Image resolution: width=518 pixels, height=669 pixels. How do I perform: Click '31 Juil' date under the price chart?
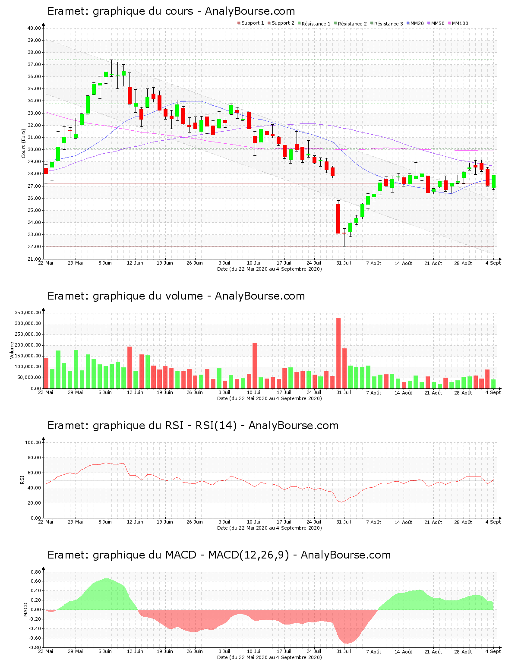click(344, 263)
